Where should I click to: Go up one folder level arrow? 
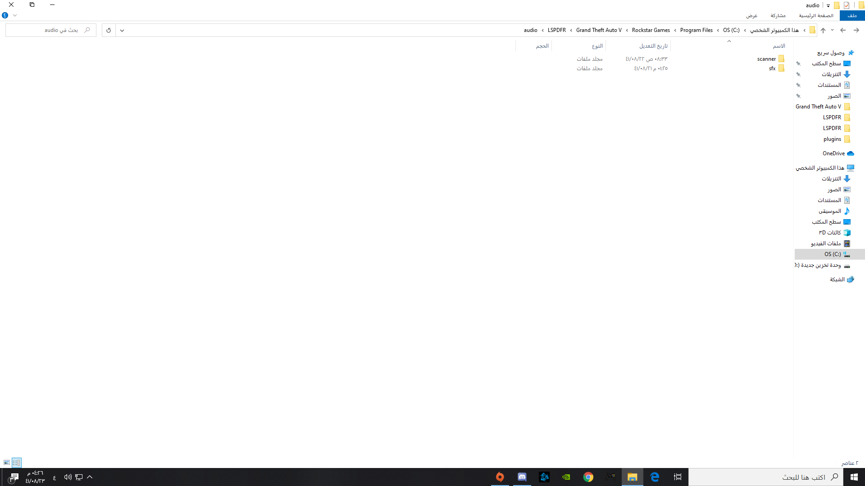(823, 30)
